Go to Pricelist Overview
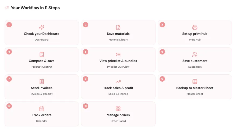Image resolution: width=236 pixels, height=131 pixels. point(118,67)
